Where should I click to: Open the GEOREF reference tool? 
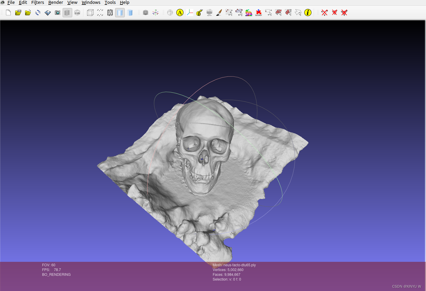(x=259, y=13)
